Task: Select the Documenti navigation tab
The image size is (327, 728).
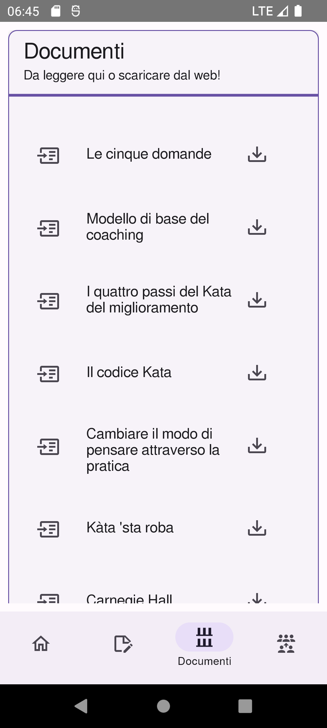Action: coord(204,643)
